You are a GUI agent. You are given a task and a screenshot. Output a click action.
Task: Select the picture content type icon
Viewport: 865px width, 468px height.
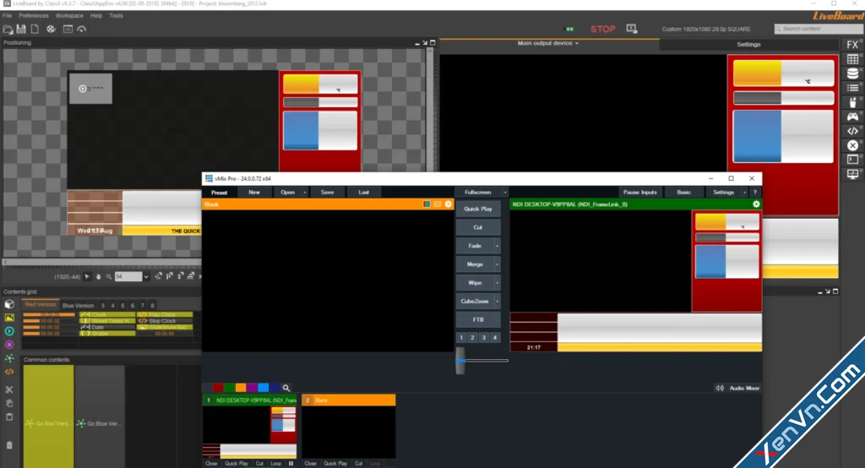(9, 318)
